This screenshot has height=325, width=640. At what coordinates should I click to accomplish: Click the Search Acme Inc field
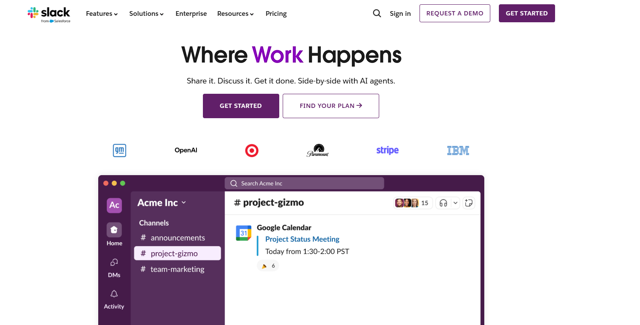pyautogui.click(x=304, y=183)
